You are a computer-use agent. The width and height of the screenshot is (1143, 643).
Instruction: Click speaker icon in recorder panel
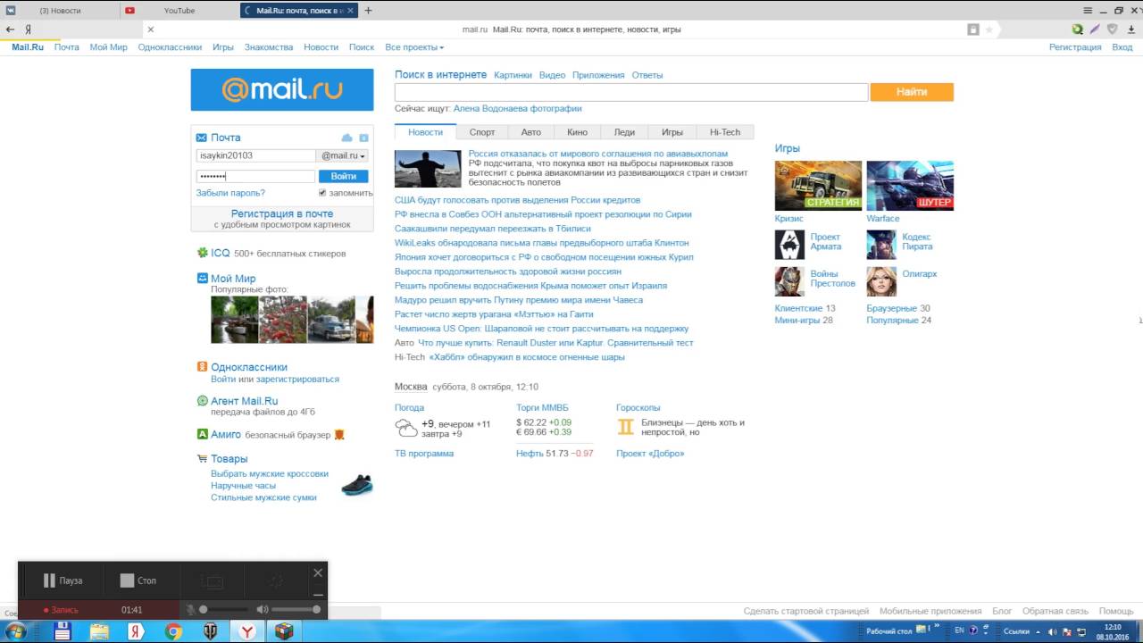[263, 609]
